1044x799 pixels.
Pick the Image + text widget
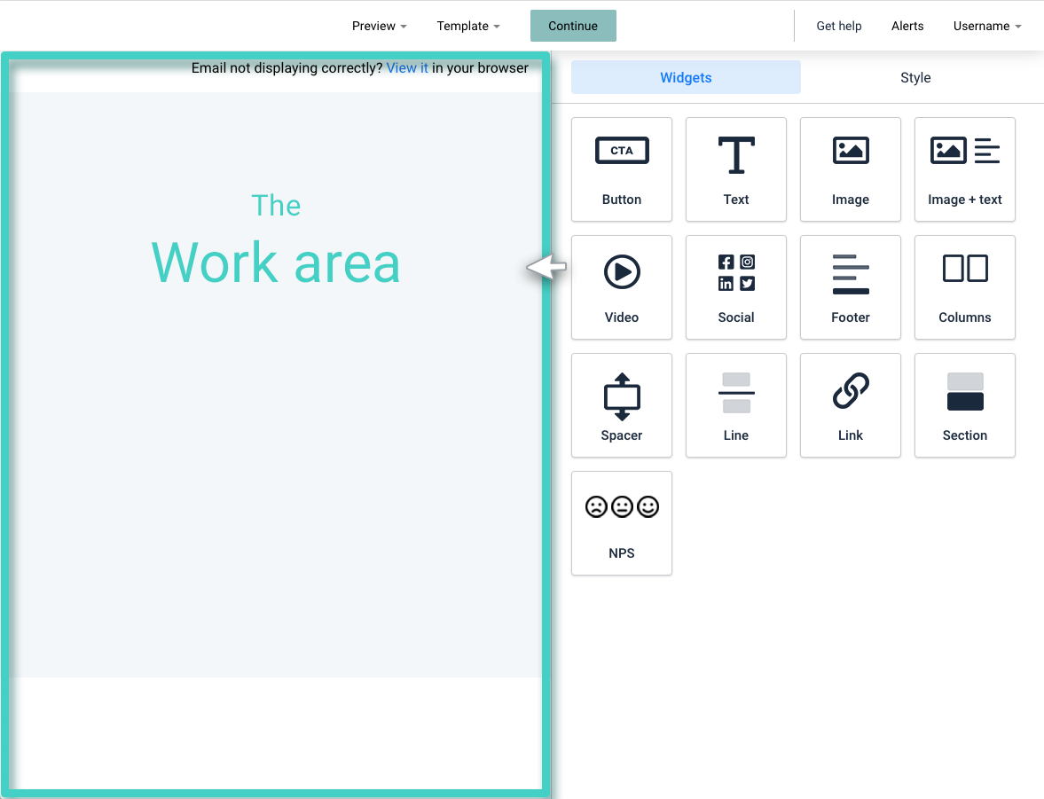[x=965, y=169]
